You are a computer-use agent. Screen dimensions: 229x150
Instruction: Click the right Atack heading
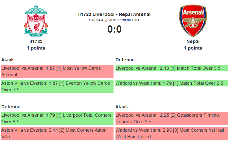click(122, 107)
